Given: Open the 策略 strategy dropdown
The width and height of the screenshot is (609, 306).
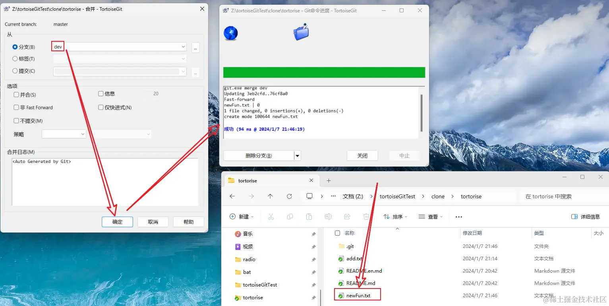Looking at the screenshot, I should pos(83,134).
